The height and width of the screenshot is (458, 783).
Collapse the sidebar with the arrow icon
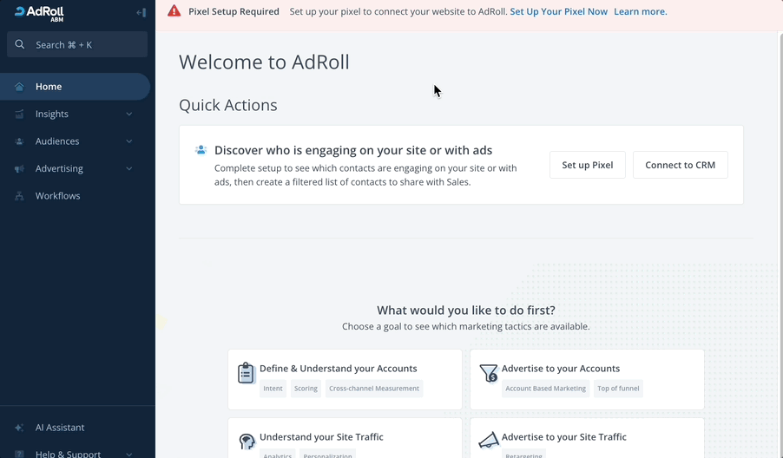141,13
